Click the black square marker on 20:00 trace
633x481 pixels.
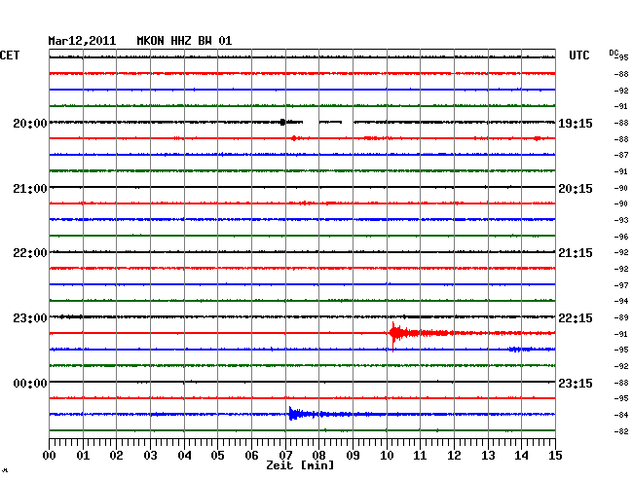[x=282, y=122]
